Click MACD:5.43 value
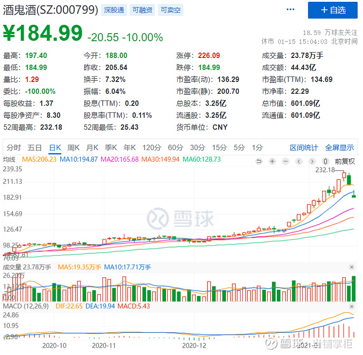The height and width of the screenshot is (355, 363). click(134, 306)
